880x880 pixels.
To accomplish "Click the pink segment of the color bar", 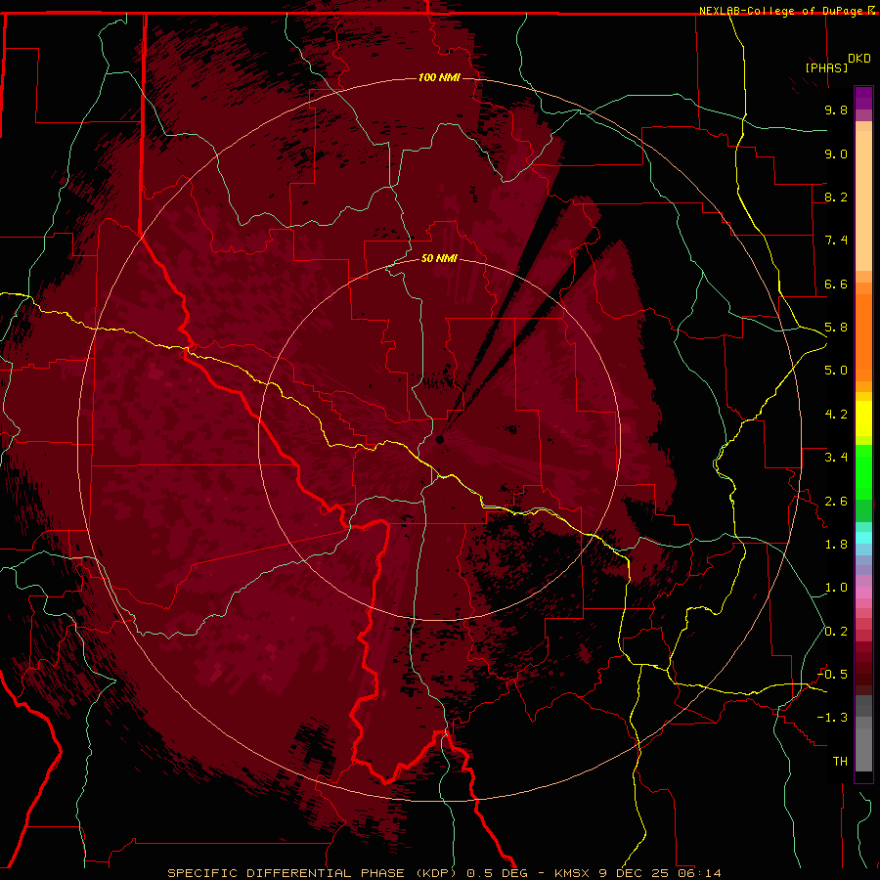I will pos(863,593).
